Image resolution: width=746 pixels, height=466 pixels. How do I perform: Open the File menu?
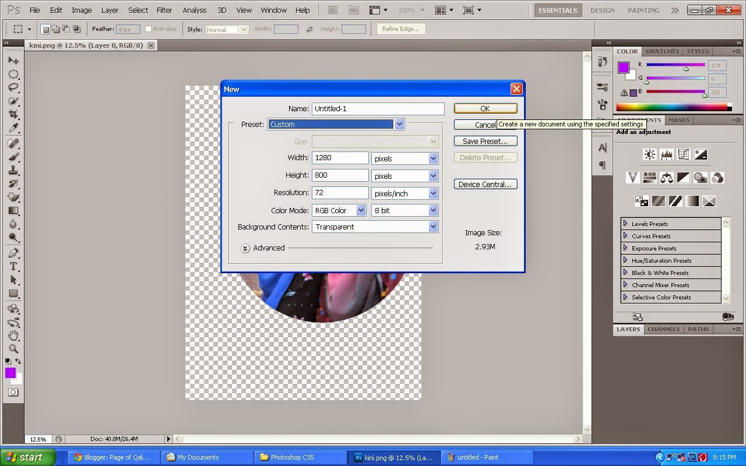pos(34,10)
